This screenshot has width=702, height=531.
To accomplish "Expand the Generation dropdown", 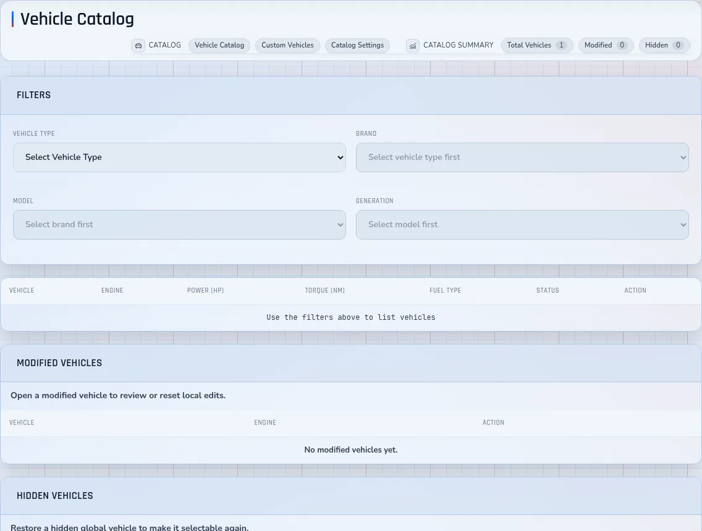I will [522, 225].
